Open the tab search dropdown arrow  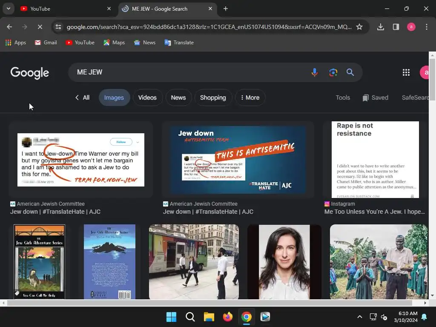[x=9, y=9]
